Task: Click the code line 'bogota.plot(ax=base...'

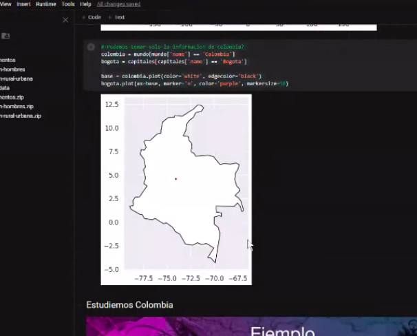Action: 195,83
